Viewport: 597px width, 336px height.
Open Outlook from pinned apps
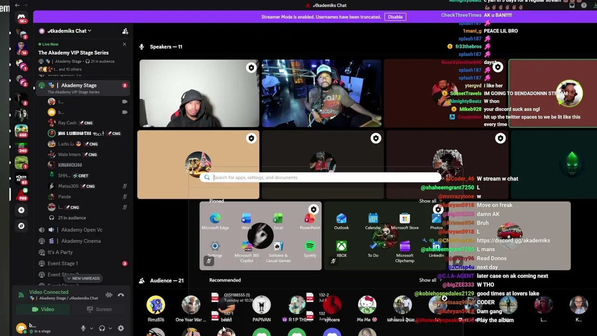coord(341,221)
